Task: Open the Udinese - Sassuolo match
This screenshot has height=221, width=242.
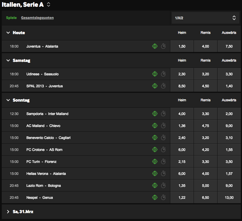Action: point(43,74)
